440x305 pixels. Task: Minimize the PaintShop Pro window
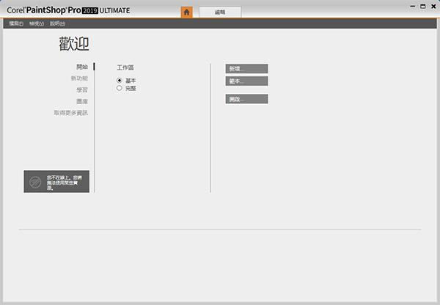[412, 6]
